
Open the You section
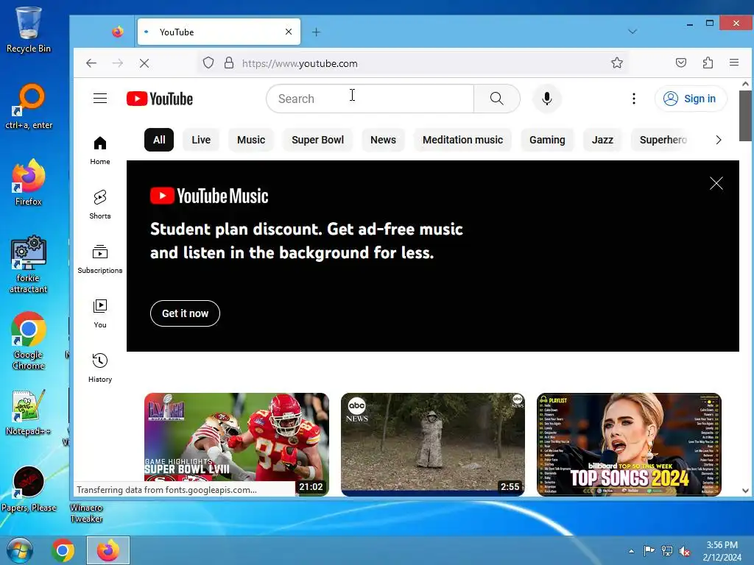tap(100, 313)
